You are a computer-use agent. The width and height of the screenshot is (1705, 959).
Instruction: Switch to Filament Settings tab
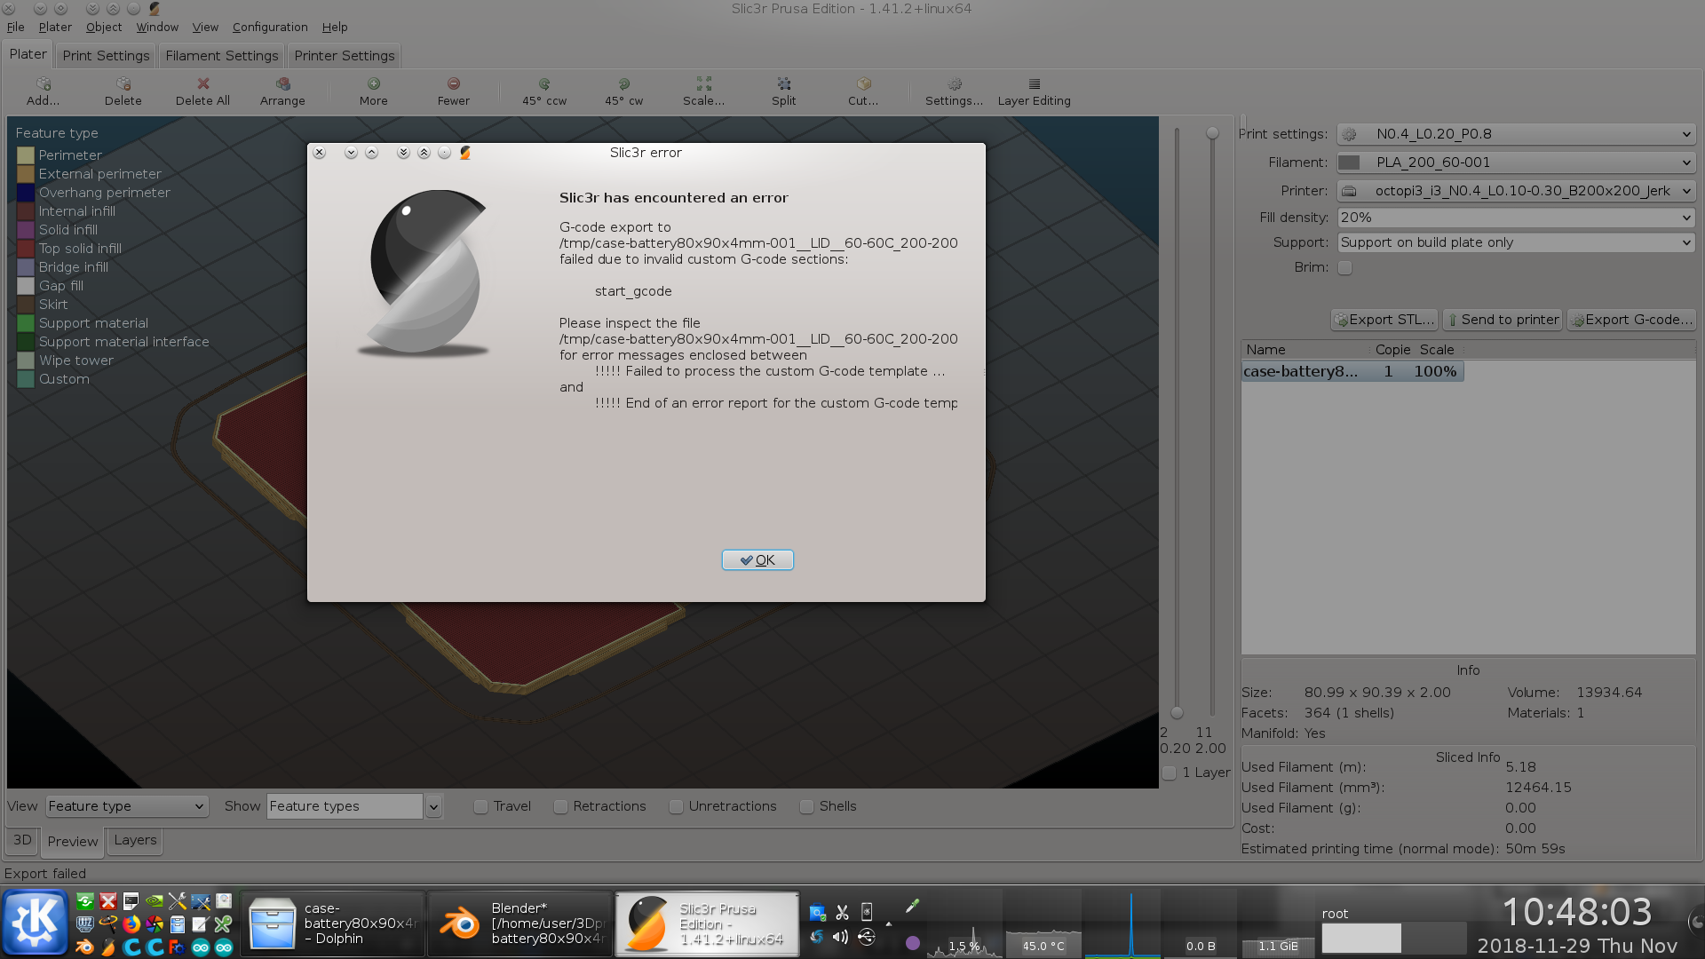coord(221,55)
